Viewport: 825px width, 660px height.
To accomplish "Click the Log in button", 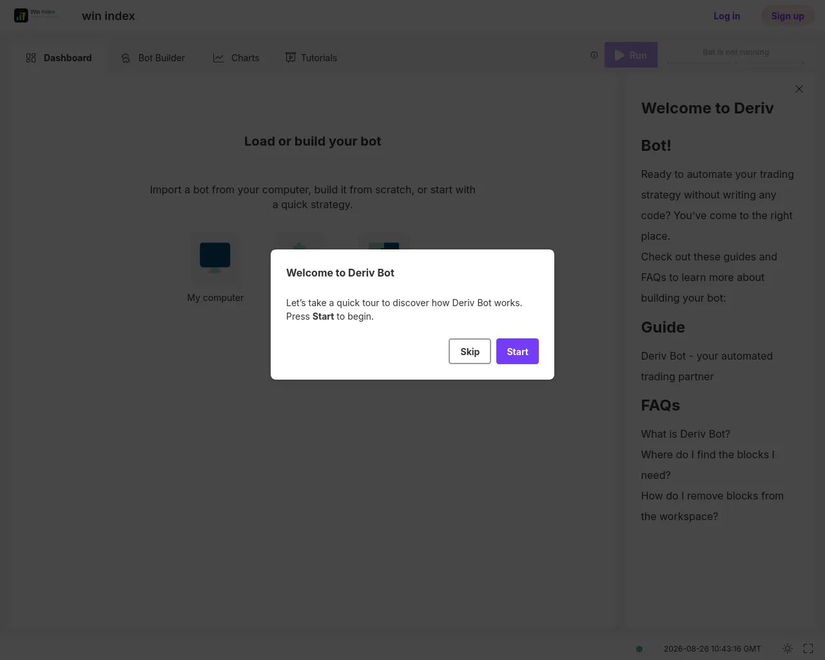I will pyautogui.click(x=727, y=16).
